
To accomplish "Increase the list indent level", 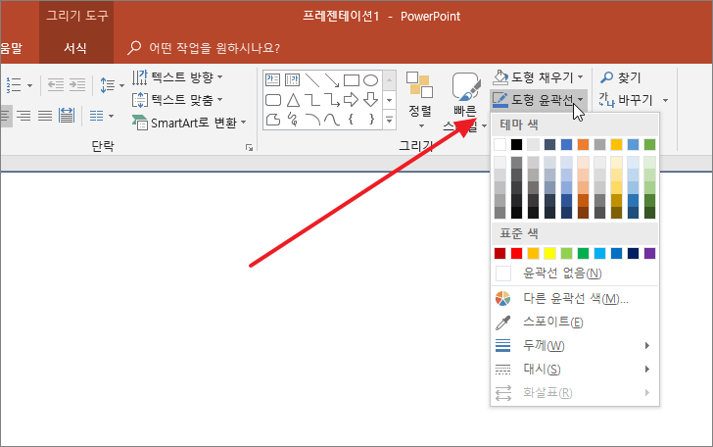I will [x=76, y=85].
